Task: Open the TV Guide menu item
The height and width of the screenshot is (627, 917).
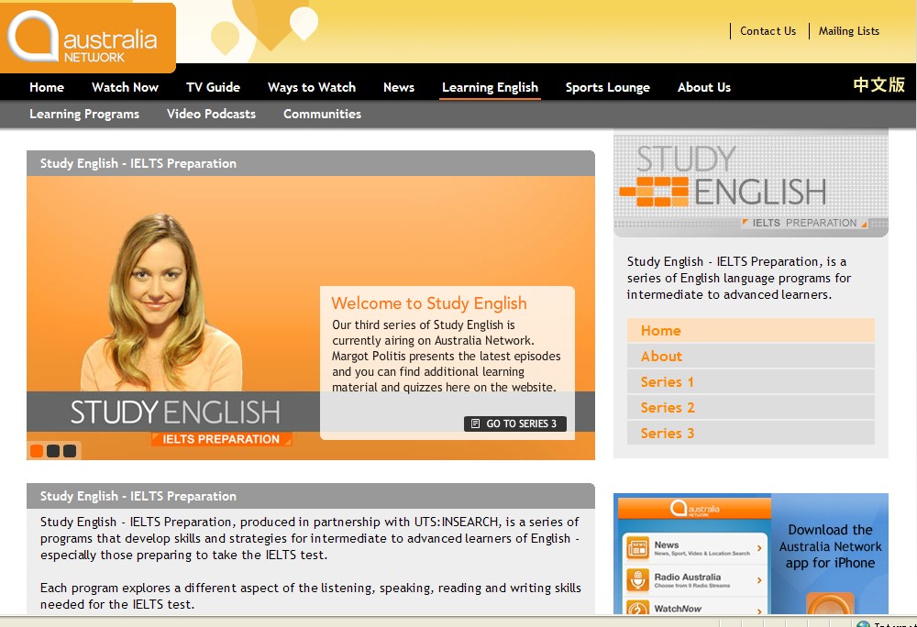Action: (x=213, y=87)
